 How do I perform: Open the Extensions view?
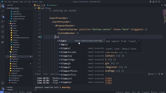click(3, 26)
